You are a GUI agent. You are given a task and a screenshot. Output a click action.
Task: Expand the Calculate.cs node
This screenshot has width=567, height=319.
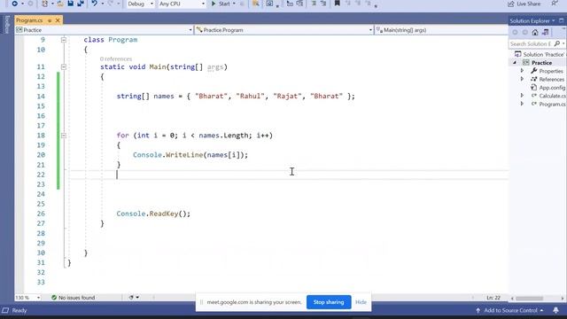[x=522, y=96]
